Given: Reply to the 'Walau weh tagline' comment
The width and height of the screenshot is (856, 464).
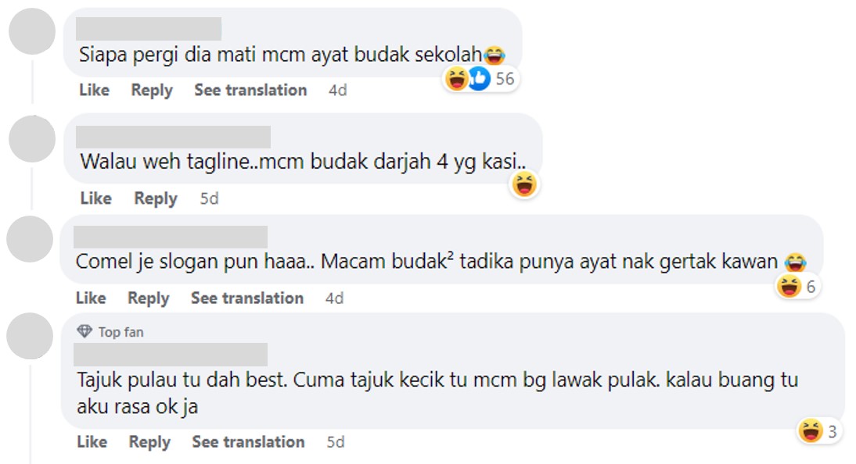Looking at the screenshot, I should pyautogui.click(x=156, y=198).
